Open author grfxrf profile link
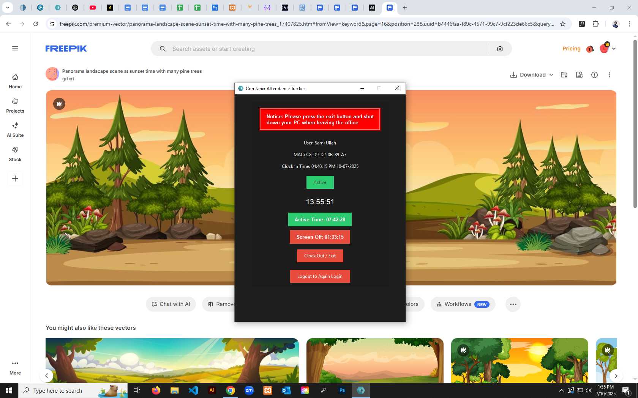The width and height of the screenshot is (638, 398). [x=68, y=79]
